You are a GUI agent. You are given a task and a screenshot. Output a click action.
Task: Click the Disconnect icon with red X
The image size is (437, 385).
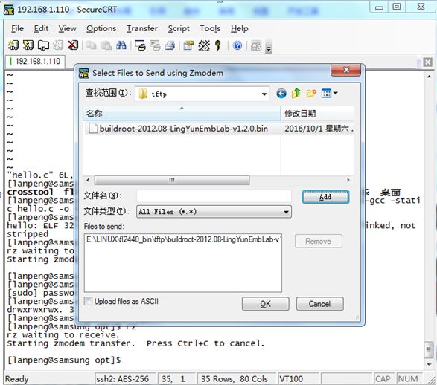click(73, 45)
